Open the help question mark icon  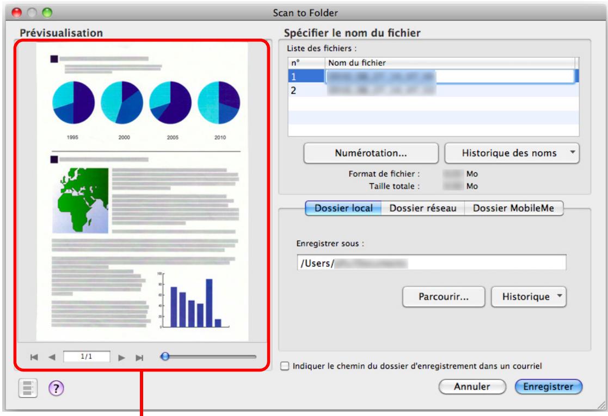tap(56, 388)
